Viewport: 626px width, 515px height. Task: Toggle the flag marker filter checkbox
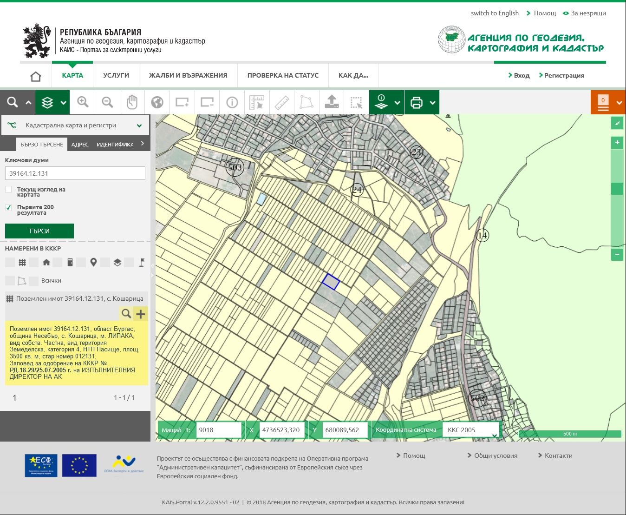129,263
